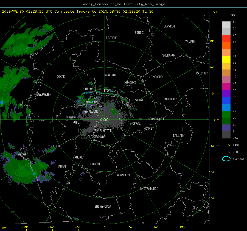The width and height of the screenshot is (247, 231).
Task: Click the light gray 70 dBZ swatch
Action: (226, 25)
